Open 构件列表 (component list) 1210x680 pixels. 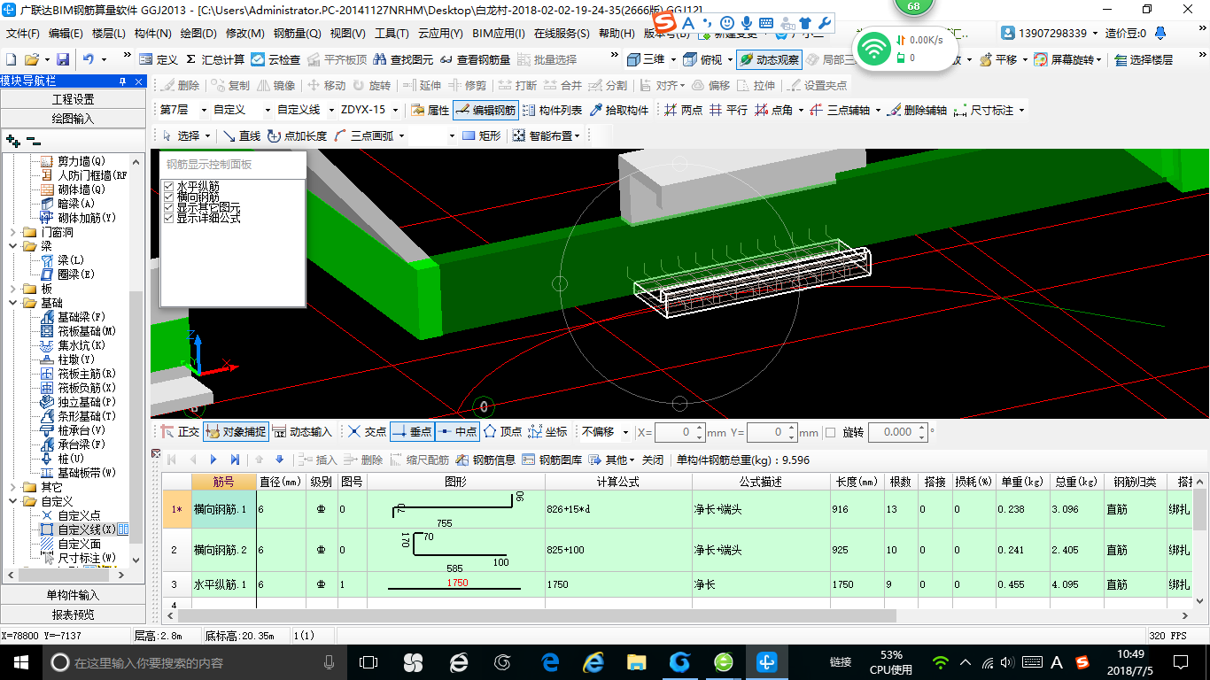(x=553, y=110)
